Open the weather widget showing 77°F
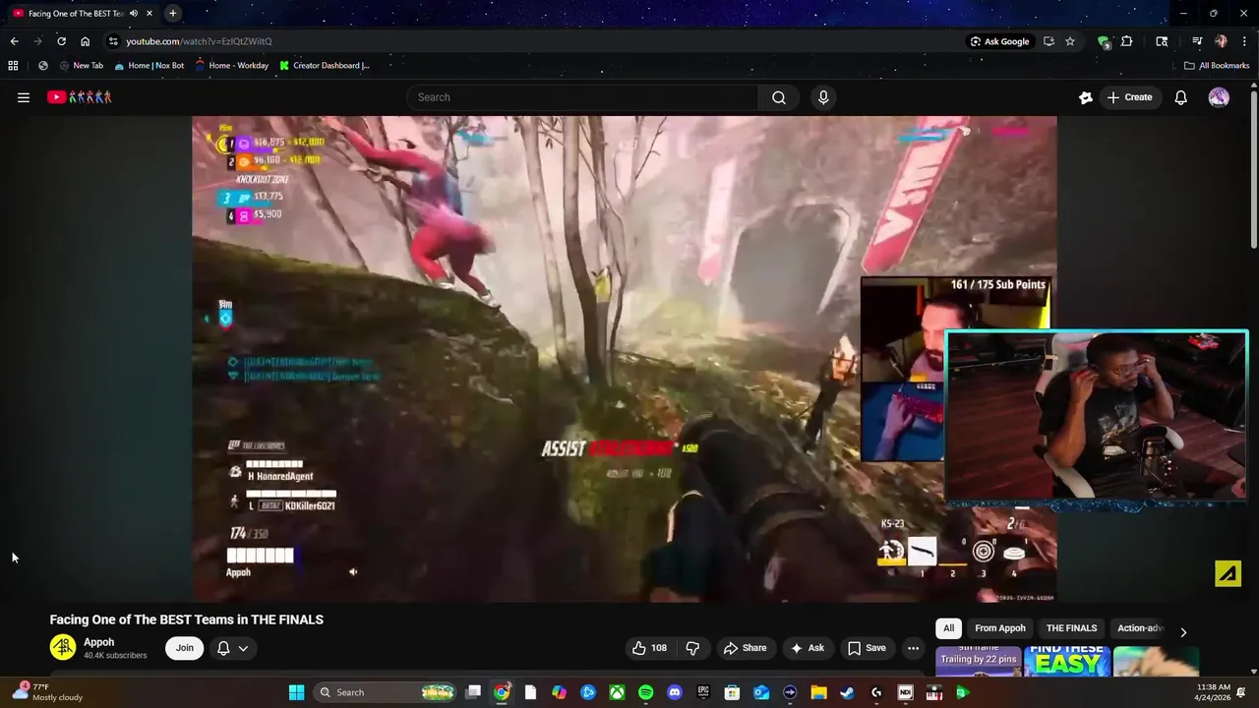 pos(46,692)
